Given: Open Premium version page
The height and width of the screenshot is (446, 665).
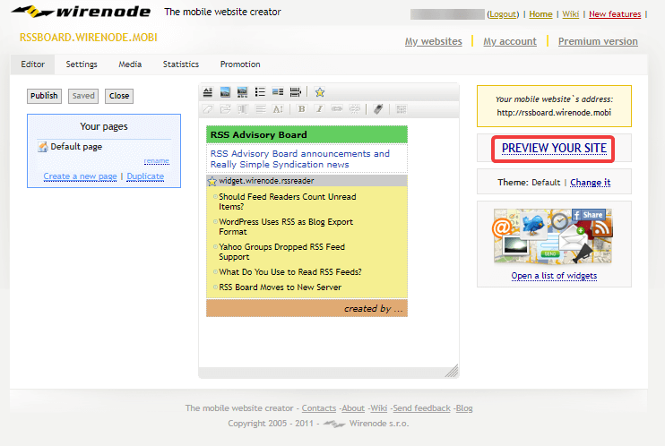Looking at the screenshot, I should point(598,41).
